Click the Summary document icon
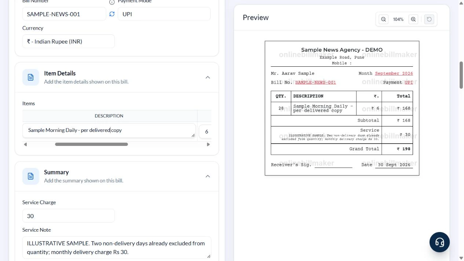The height and width of the screenshot is (261, 464). (x=31, y=176)
